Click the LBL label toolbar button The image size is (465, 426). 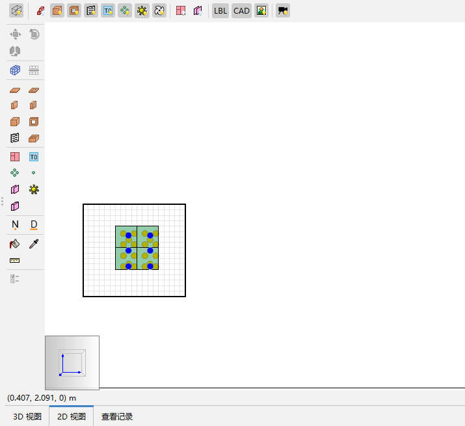[x=220, y=10]
